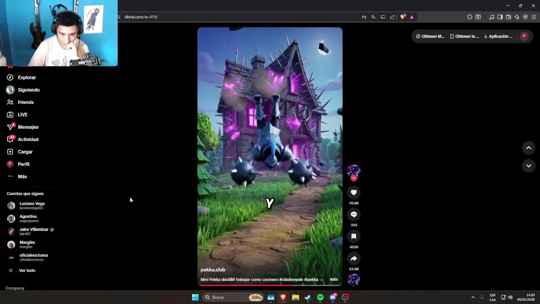This screenshot has height=304, width=540.
Task: Expand followed accounts with Ver todo
Action: 22,271
